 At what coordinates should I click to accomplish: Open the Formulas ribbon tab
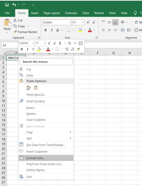coord(71,13)
